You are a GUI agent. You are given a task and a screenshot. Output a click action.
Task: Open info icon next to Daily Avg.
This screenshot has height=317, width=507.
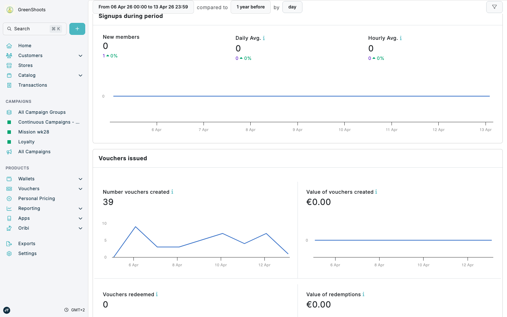coord(264,38)
